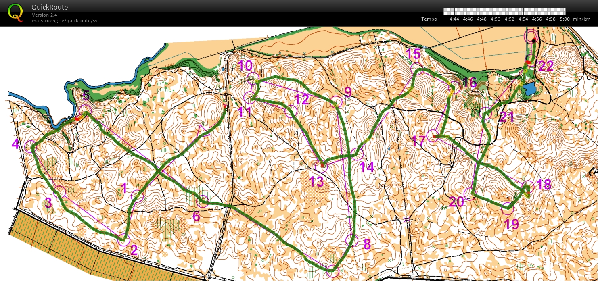Click the 4:50 tempo value

click(x=495, y=19)
